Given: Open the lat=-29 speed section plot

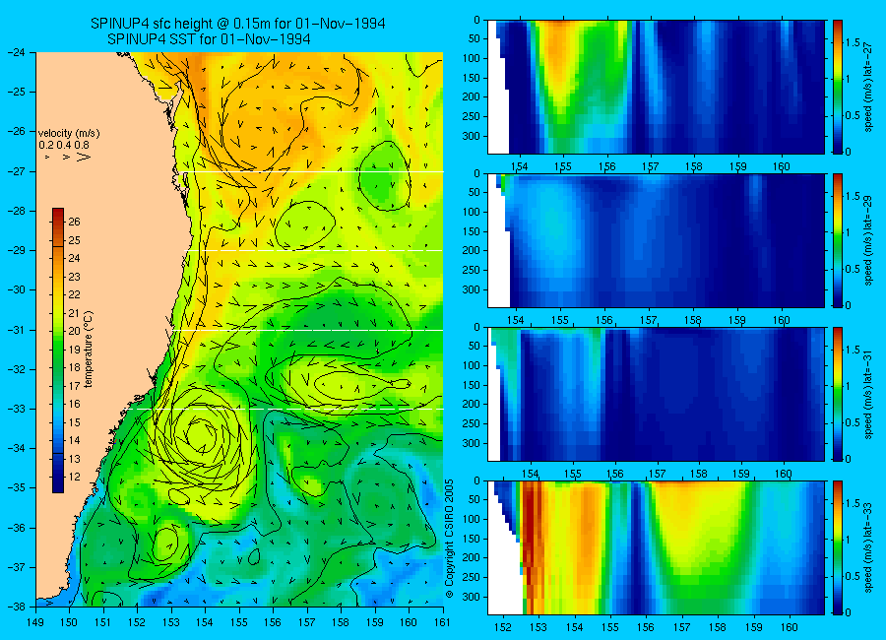Looking at the screenshot, I should point(656,240).
